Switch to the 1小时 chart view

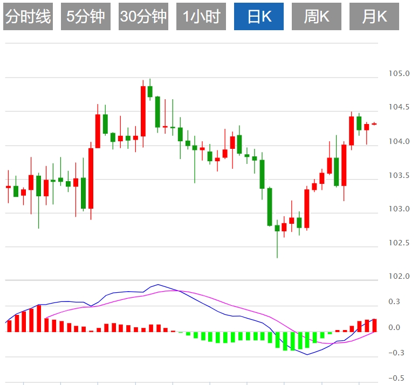[201, 17]
